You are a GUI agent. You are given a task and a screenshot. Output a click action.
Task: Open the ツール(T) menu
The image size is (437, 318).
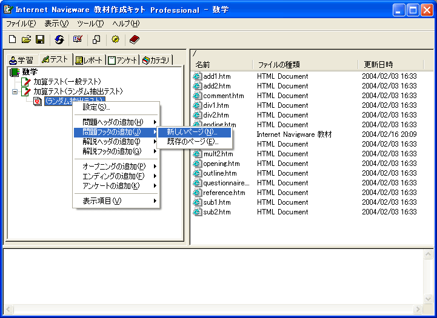[90, 24]
